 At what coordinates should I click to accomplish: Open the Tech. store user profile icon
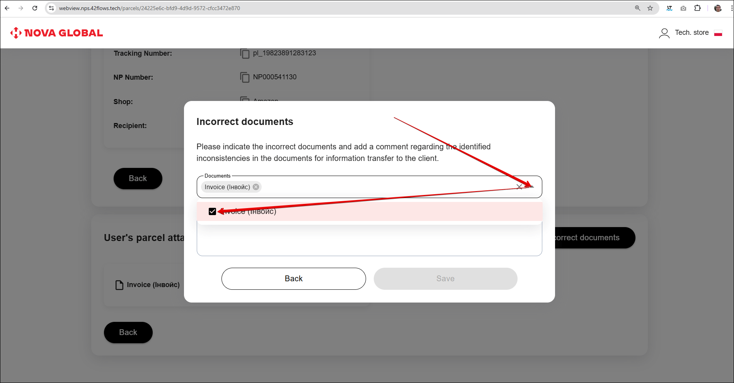[664, 33]
